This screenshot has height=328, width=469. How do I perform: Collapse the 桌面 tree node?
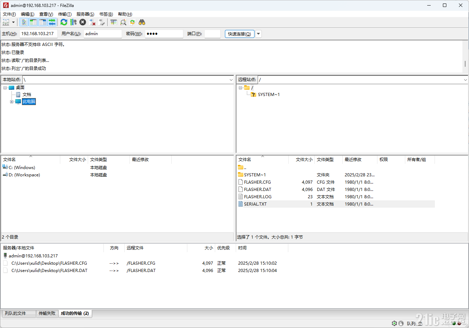tap(5, 88)
